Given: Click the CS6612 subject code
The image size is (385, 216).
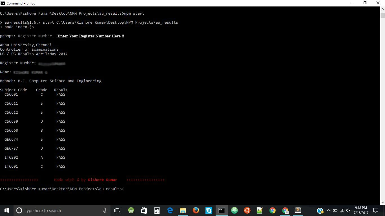Looking at the screenshot, I should point(11,112).
